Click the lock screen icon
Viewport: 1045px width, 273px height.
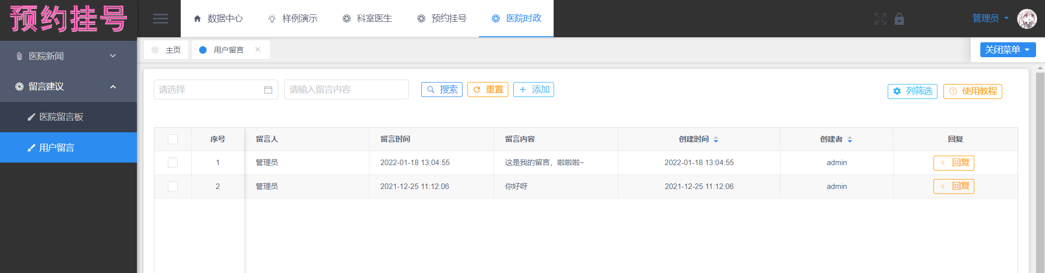coord(899,19)
